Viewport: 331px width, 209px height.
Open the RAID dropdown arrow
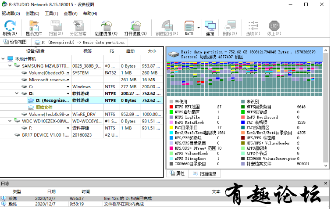[199, 28]
